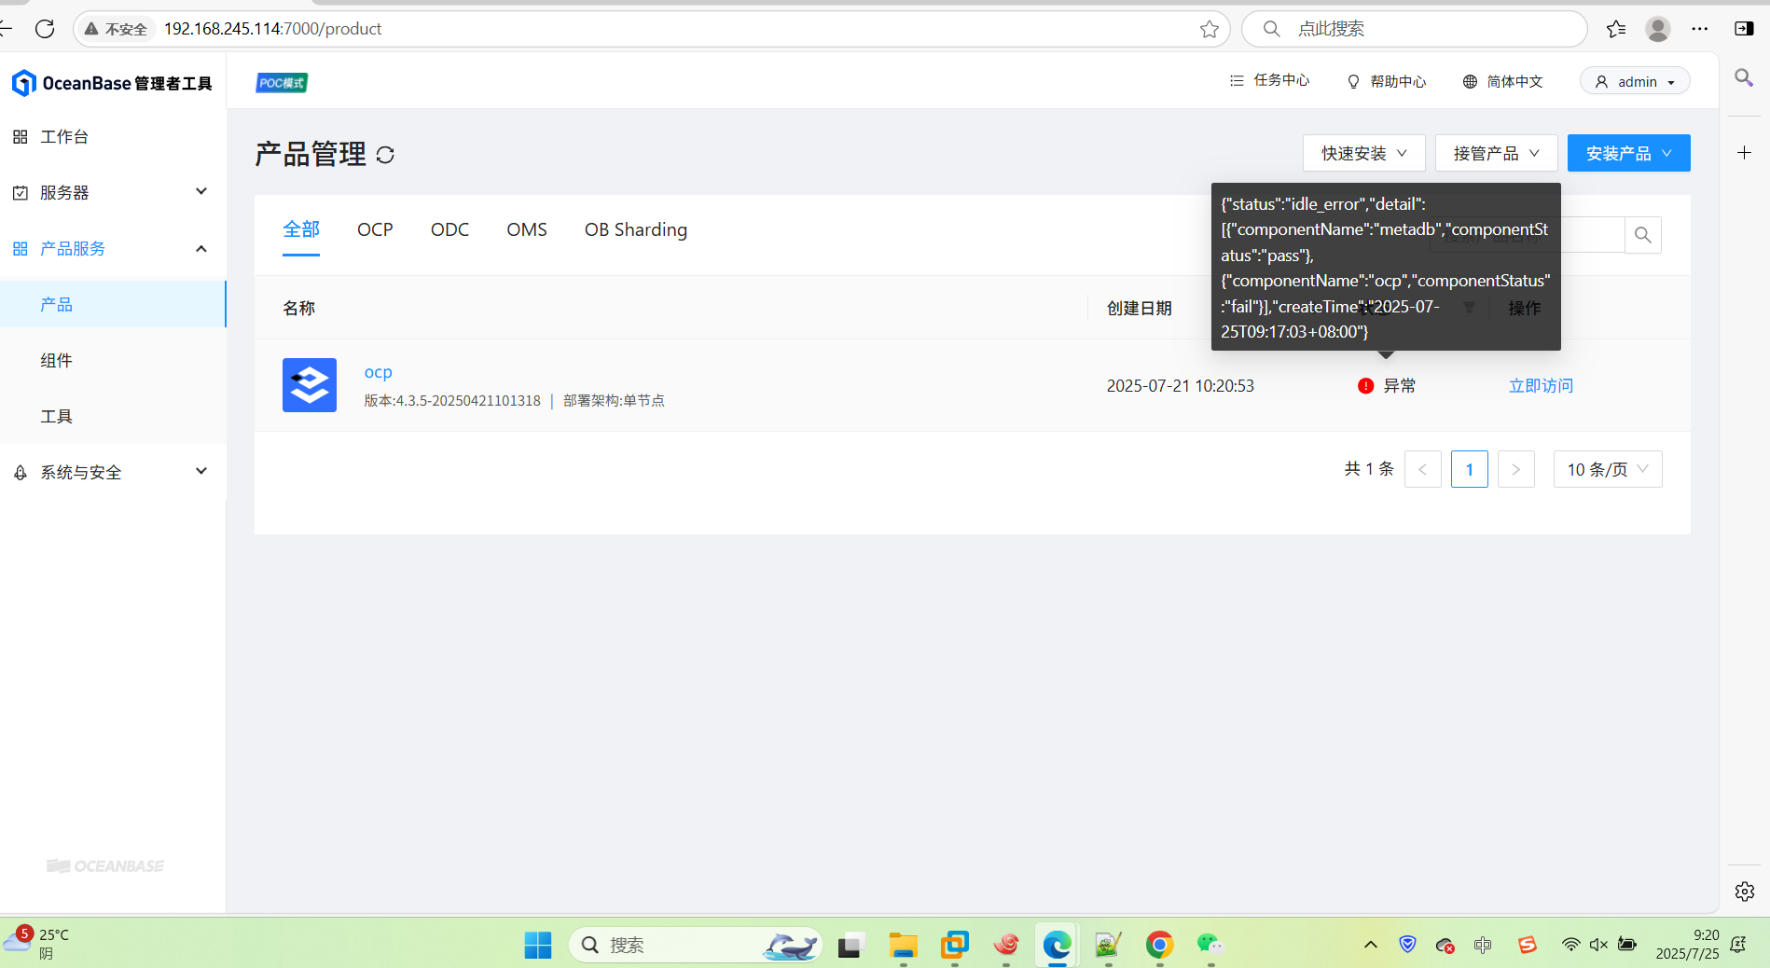Open Help Center

tap(1387, 82)
